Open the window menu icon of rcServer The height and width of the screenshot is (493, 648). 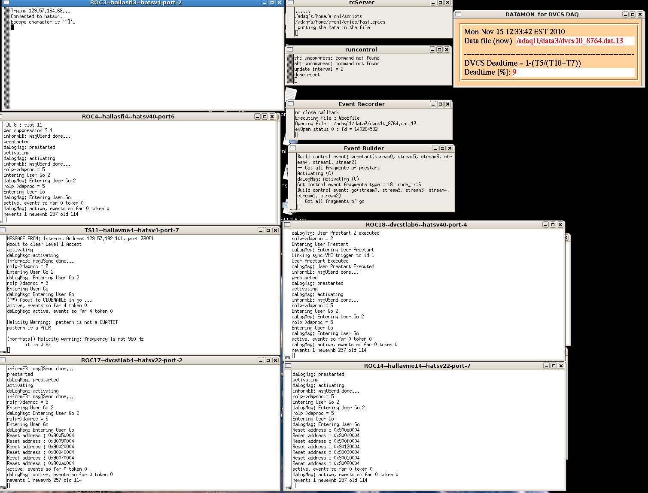click(291, 2)
